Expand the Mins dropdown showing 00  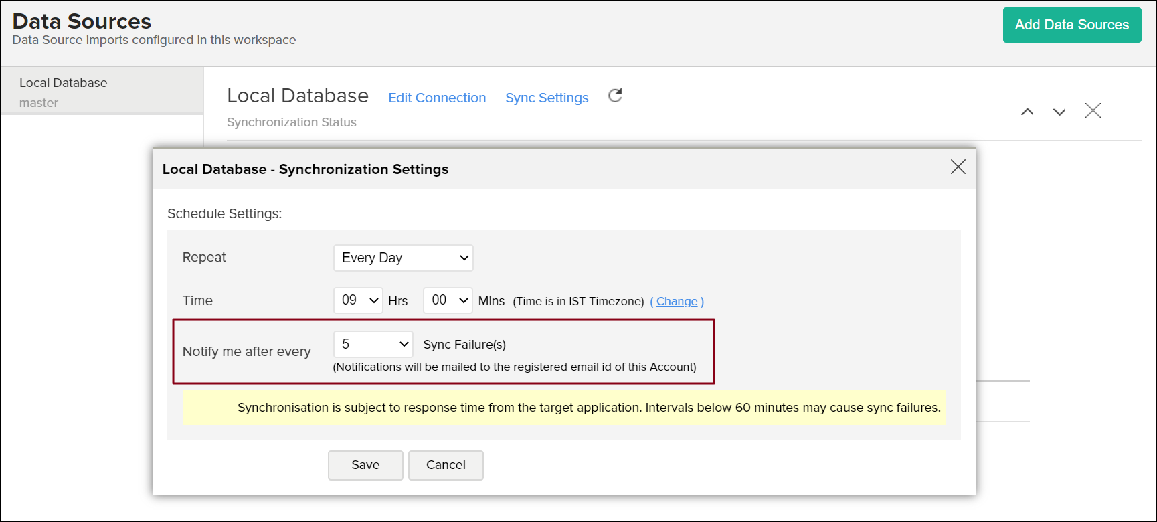(x=448, y=300)
